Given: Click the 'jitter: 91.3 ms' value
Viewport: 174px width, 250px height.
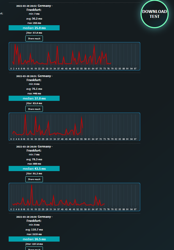Looking at the screenshot, I should (x=34, y=174).
